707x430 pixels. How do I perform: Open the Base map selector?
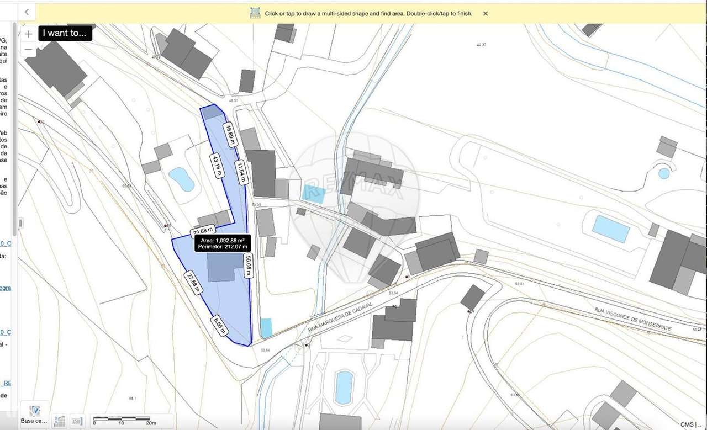(x=34, y=415)
